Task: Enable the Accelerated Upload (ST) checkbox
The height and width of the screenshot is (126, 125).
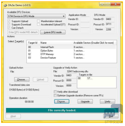Action: tap(38, 24)
